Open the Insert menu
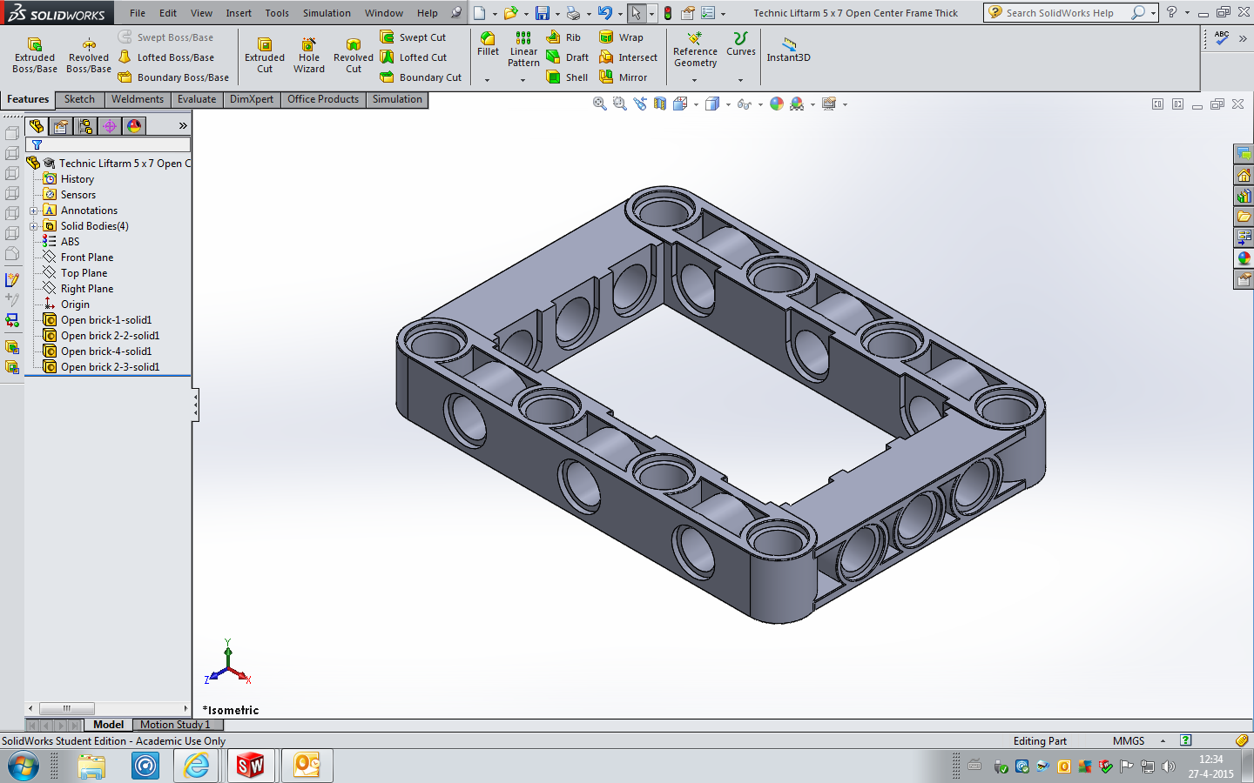 click(x=239, y=13)
